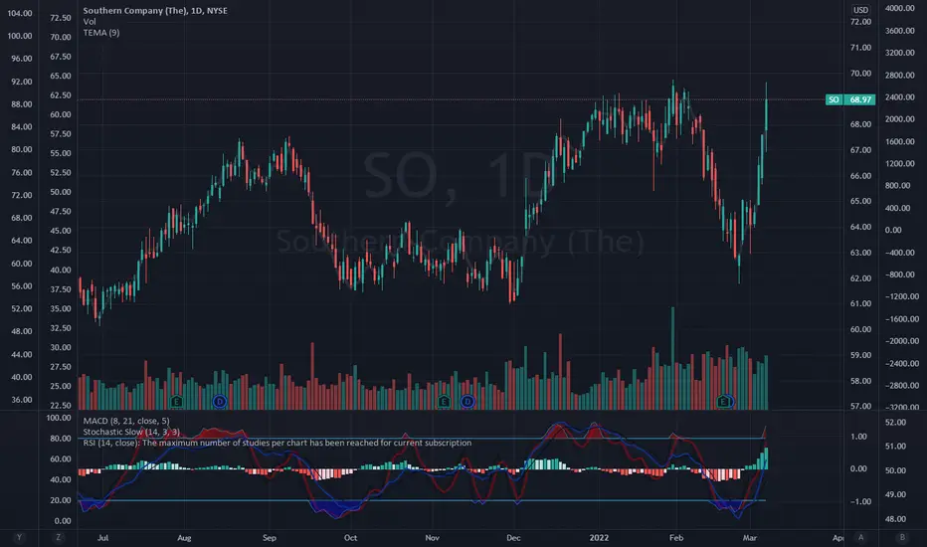The width and height of the screenshot is (927, 547).
Task: Click the RSI (14, close) study limit message
Action: [278, 443]
